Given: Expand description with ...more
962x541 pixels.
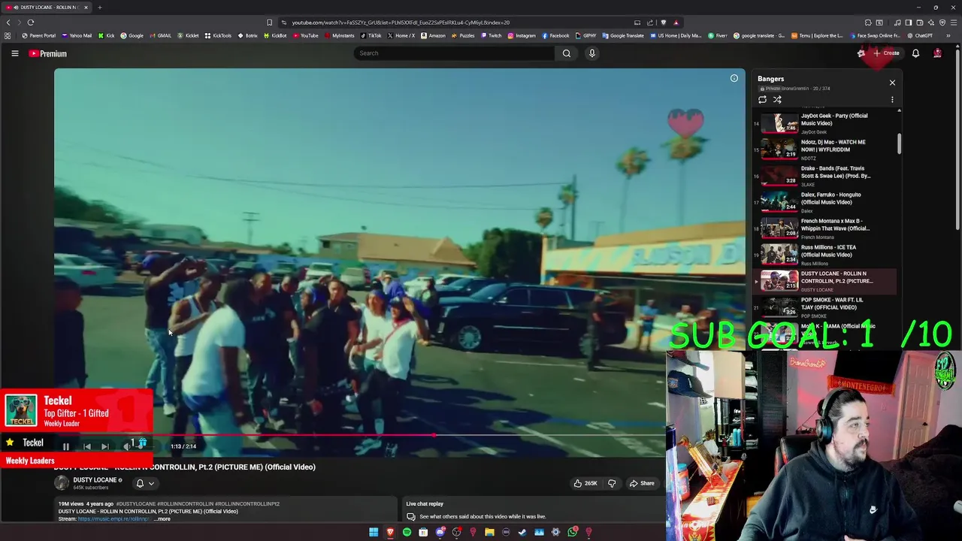Looking at the screenshot, I should [162, 519].
